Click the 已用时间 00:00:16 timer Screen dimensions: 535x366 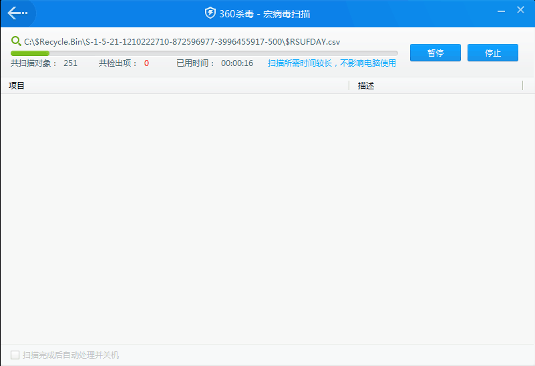tap(214, 63)
